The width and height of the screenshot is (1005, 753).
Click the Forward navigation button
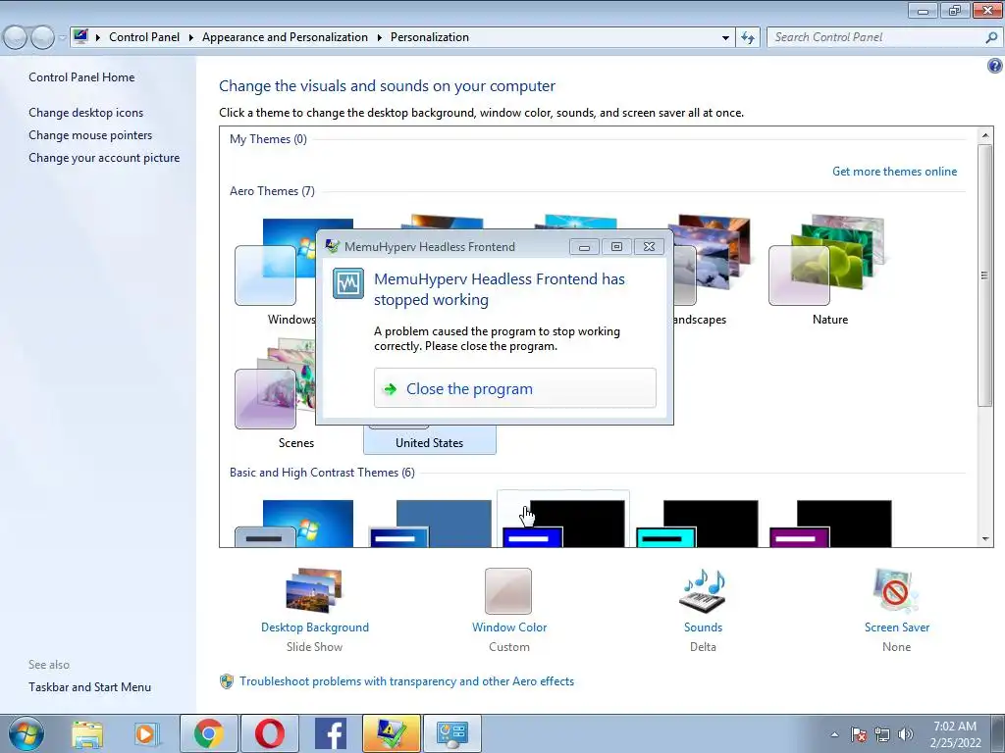pos(42,37)
